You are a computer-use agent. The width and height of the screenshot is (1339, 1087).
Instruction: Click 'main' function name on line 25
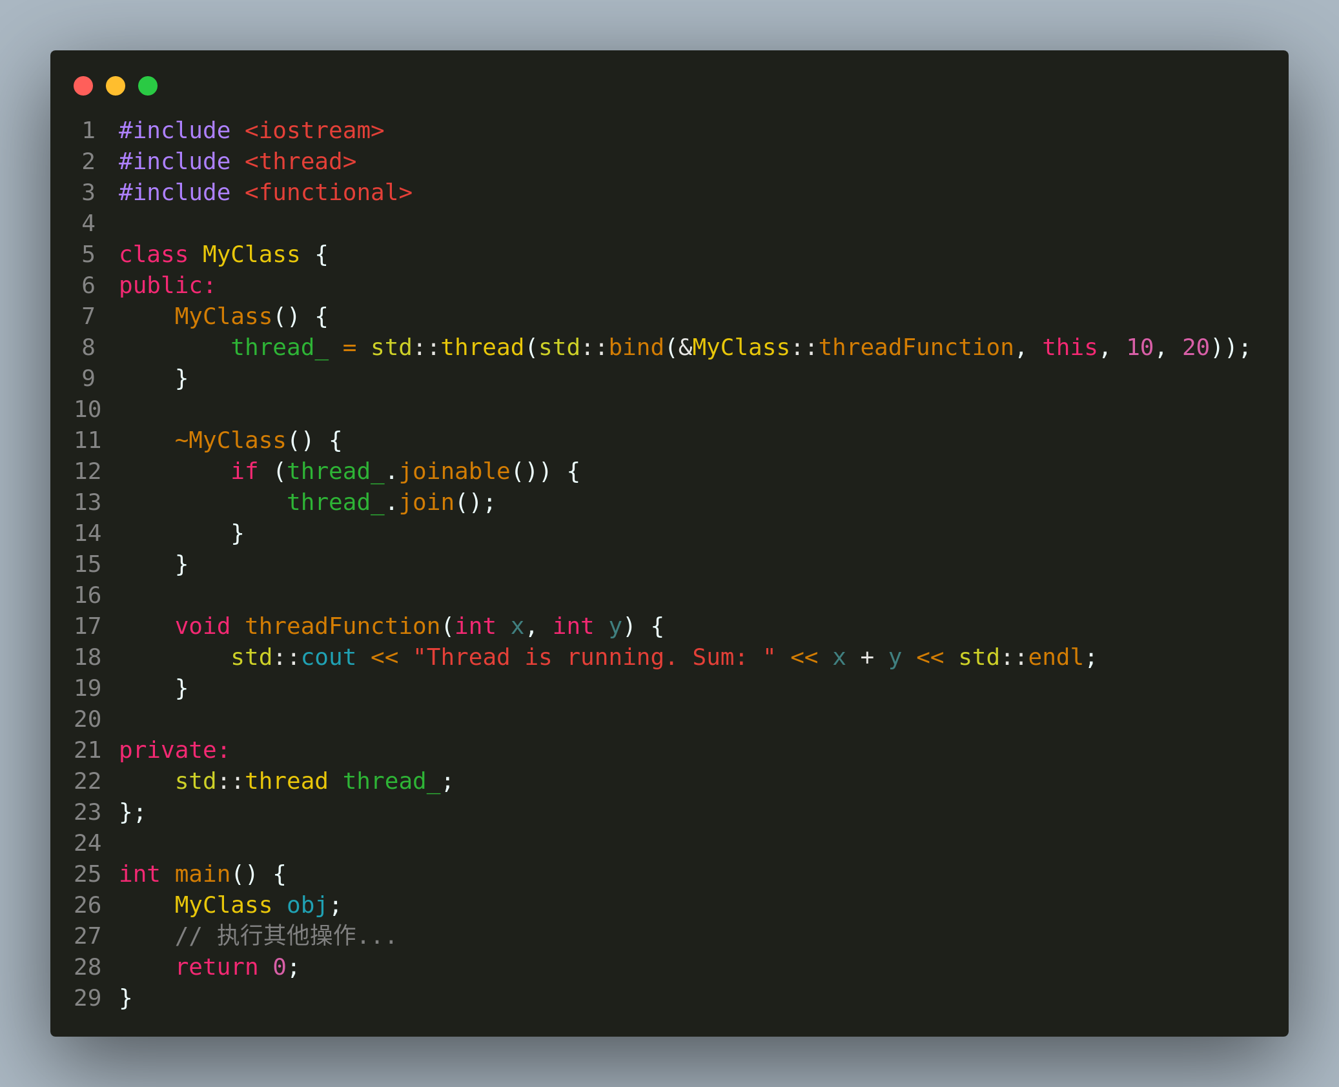pos(202,874)
